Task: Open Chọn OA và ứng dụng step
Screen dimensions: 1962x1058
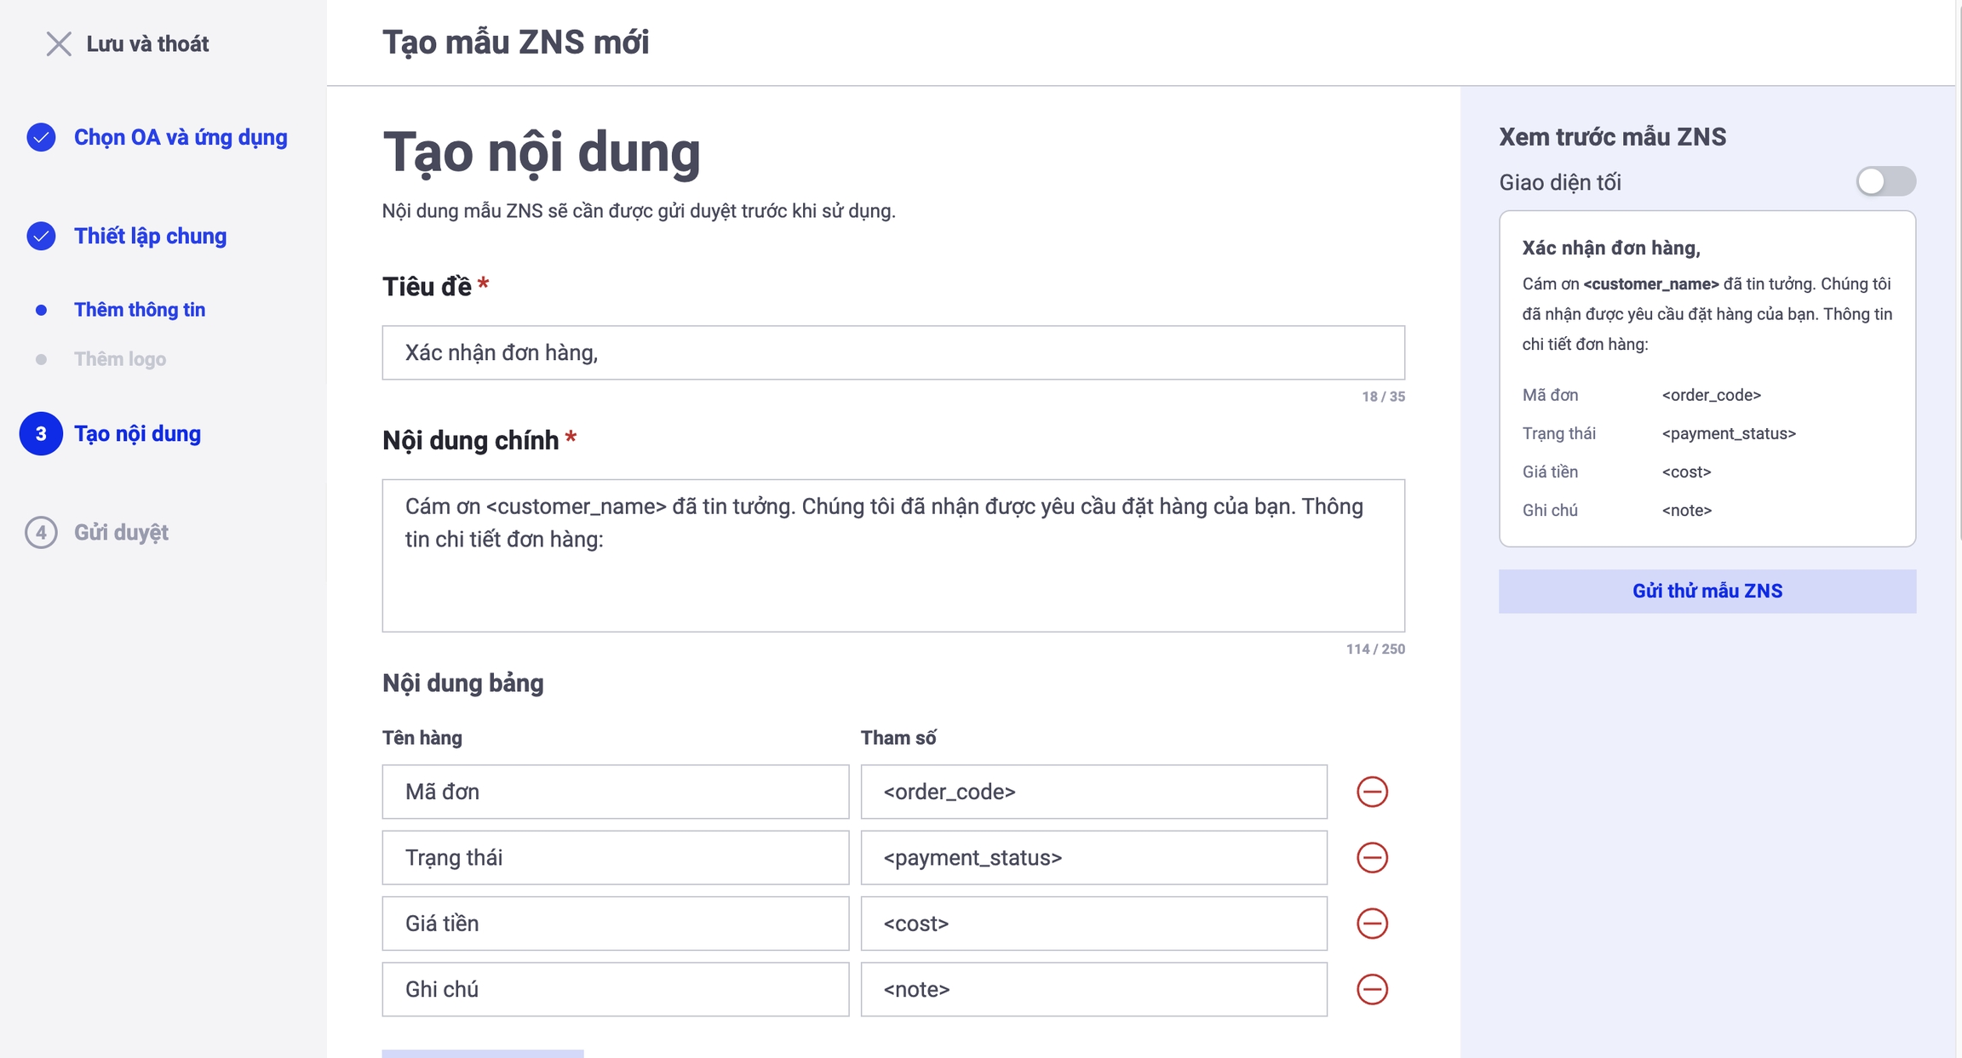Action: tap(181, 137)
